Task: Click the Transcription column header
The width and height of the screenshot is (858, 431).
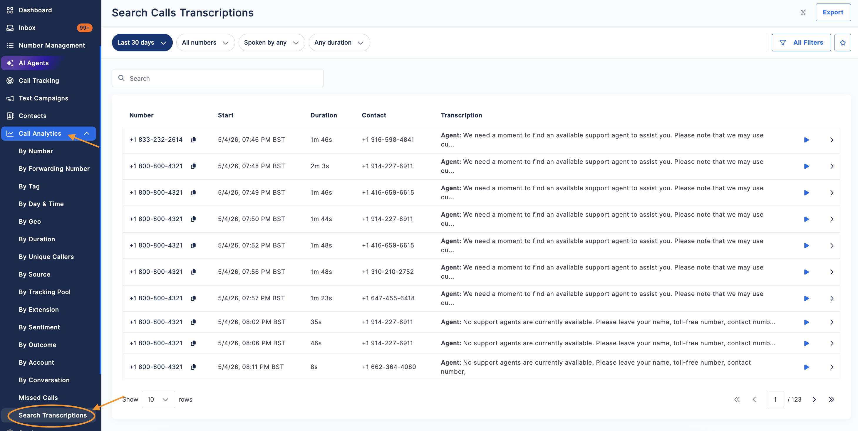Action: coord(461,115)
